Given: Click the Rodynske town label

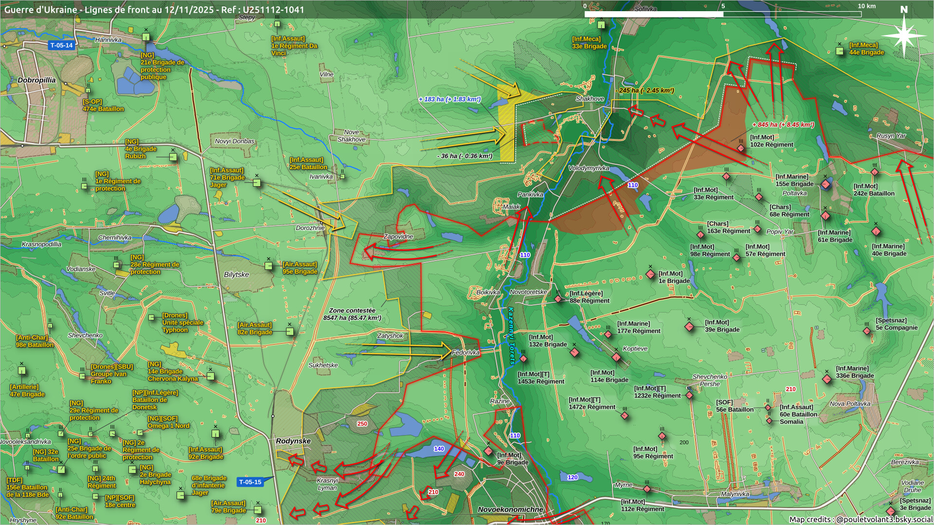Looking at the screenshot, I should click(293, 441).
